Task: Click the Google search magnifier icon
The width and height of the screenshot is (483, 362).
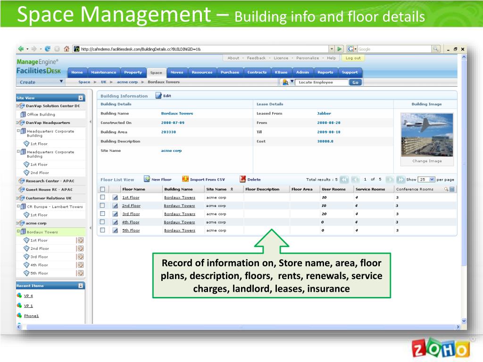Action: tap(435, 49)
